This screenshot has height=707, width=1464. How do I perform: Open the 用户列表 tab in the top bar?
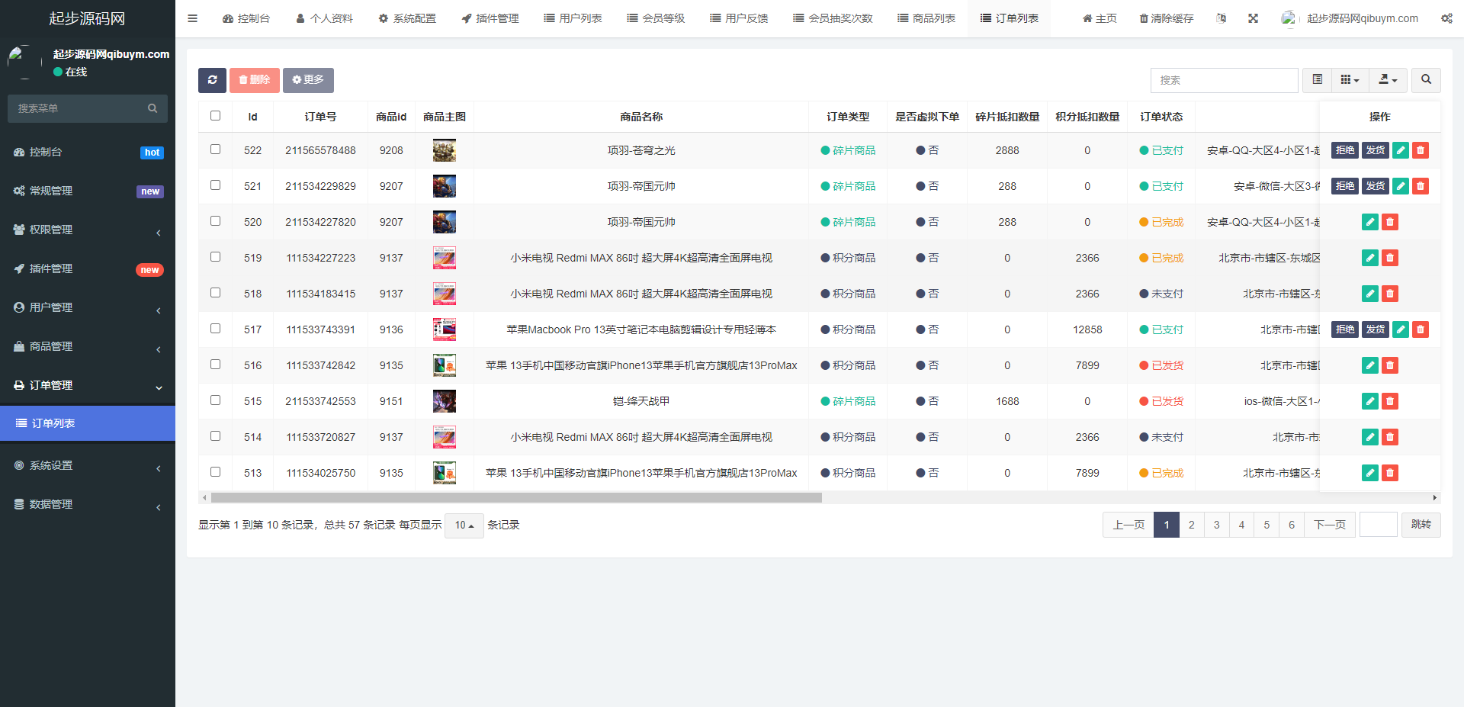(573, 18)
